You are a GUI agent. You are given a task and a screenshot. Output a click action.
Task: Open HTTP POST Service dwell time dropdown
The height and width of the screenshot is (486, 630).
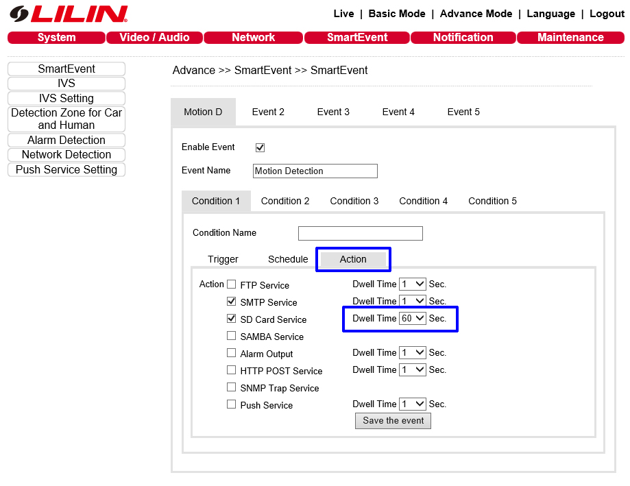point(413,370)
